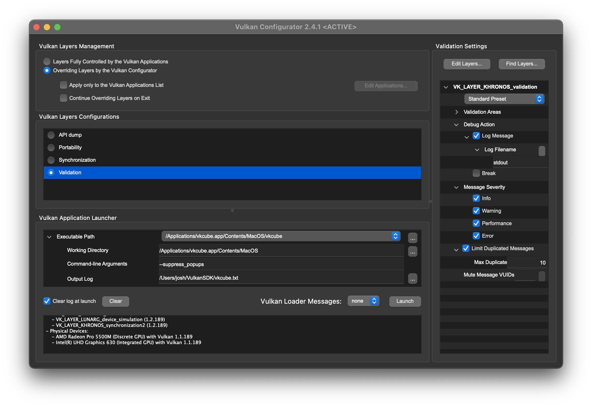Expand the Validation Areas section
Viewport: 592px width, 407px height.
[457, 112]
